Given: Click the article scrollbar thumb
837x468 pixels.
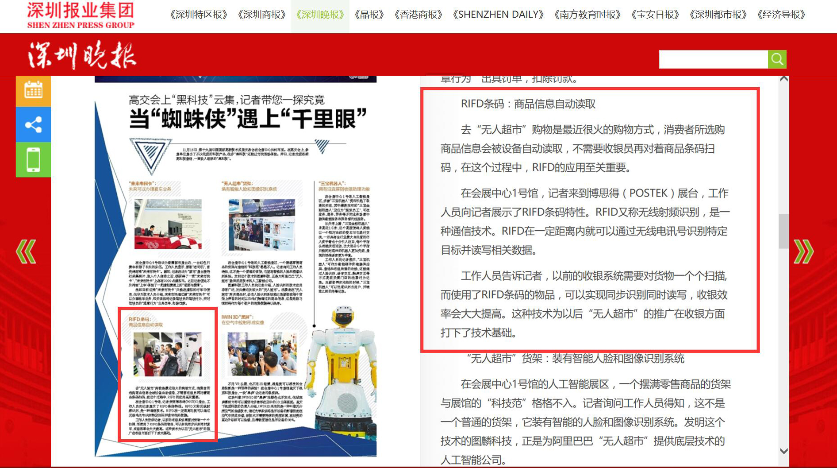Looking at the screenshot, I should click(x=783, y=231).
